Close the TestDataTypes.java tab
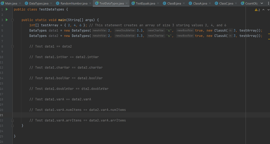The width and height of the screenshot is (270, 144). [127, 3]
